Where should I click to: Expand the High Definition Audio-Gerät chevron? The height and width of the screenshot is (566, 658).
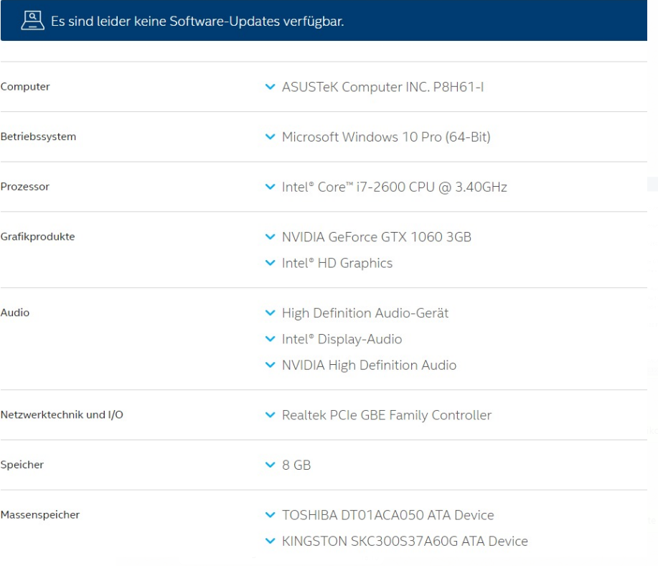pos(271,312)
